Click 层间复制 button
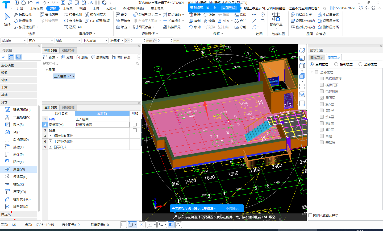 pos(100,57)
